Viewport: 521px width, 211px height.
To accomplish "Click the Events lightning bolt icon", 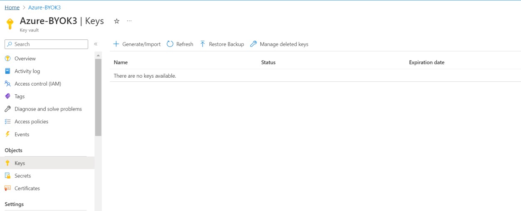I will (7, 134).
